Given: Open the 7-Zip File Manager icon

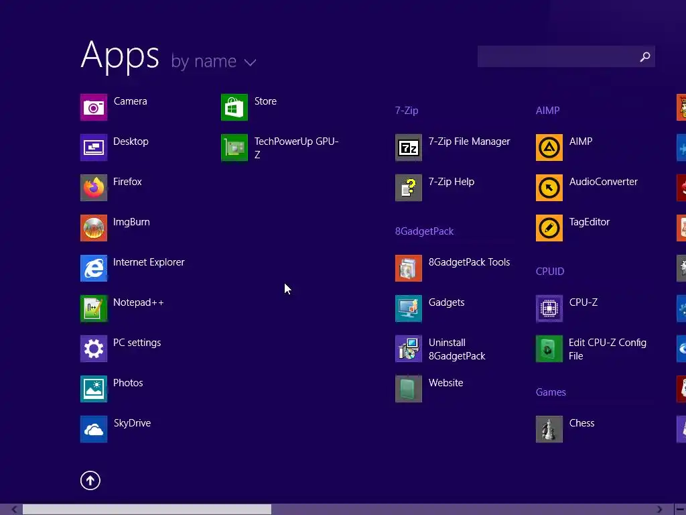Looking at the screenshot, I should pyautogui.click(x=409, y=148).
